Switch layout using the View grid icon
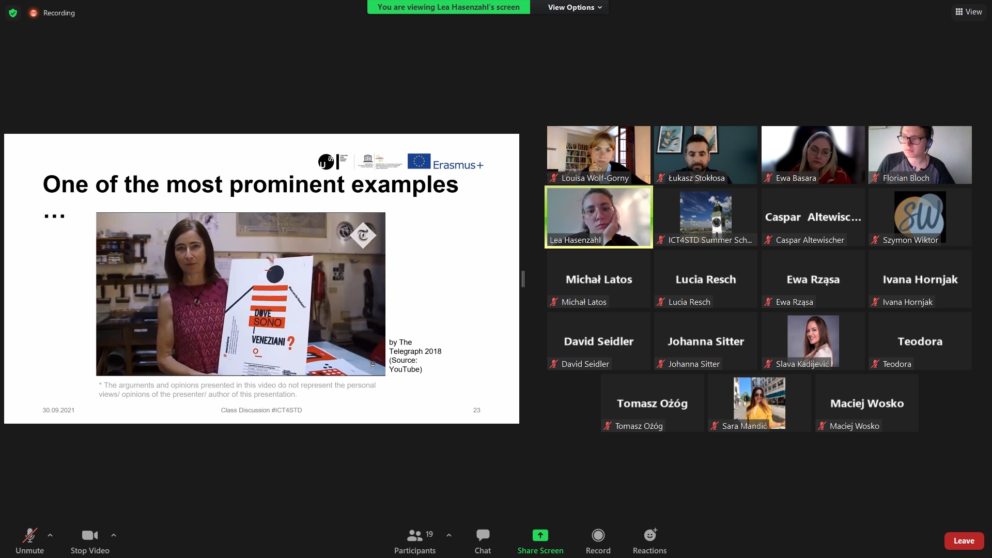This screenshot has height=558, width=992. [969, 12]
